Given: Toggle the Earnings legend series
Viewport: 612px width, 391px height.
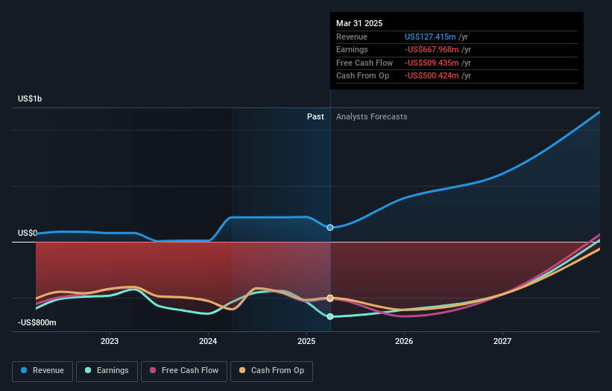Looking at the screenshot, I should (107, 371).
